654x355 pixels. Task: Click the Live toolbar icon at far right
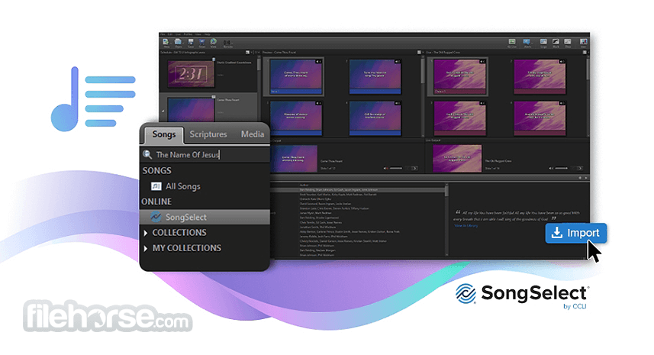[584, 42]
